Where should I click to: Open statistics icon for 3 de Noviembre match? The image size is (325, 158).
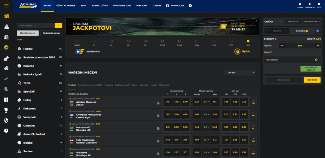point(158,141)
